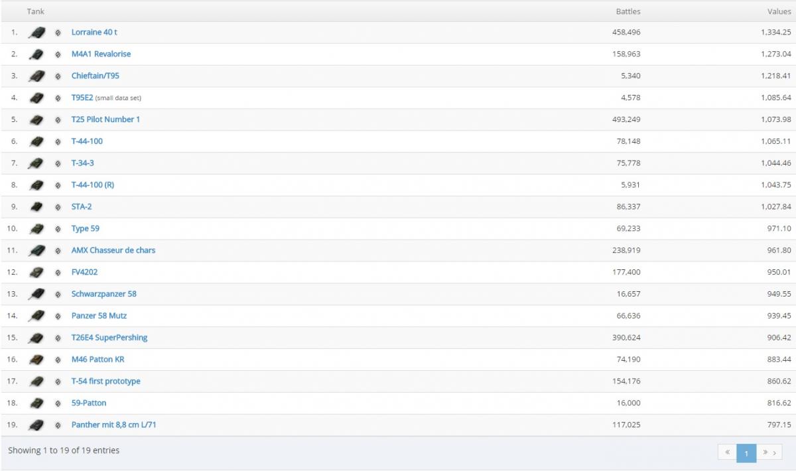The height and width of the screenshot is (471, 796).
Task: Open the 59-Patton tank link
Action: (x=89, y=403)
